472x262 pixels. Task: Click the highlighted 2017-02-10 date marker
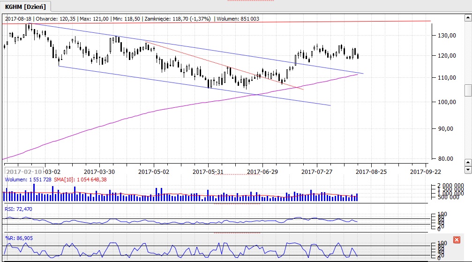tap(24, 172)
